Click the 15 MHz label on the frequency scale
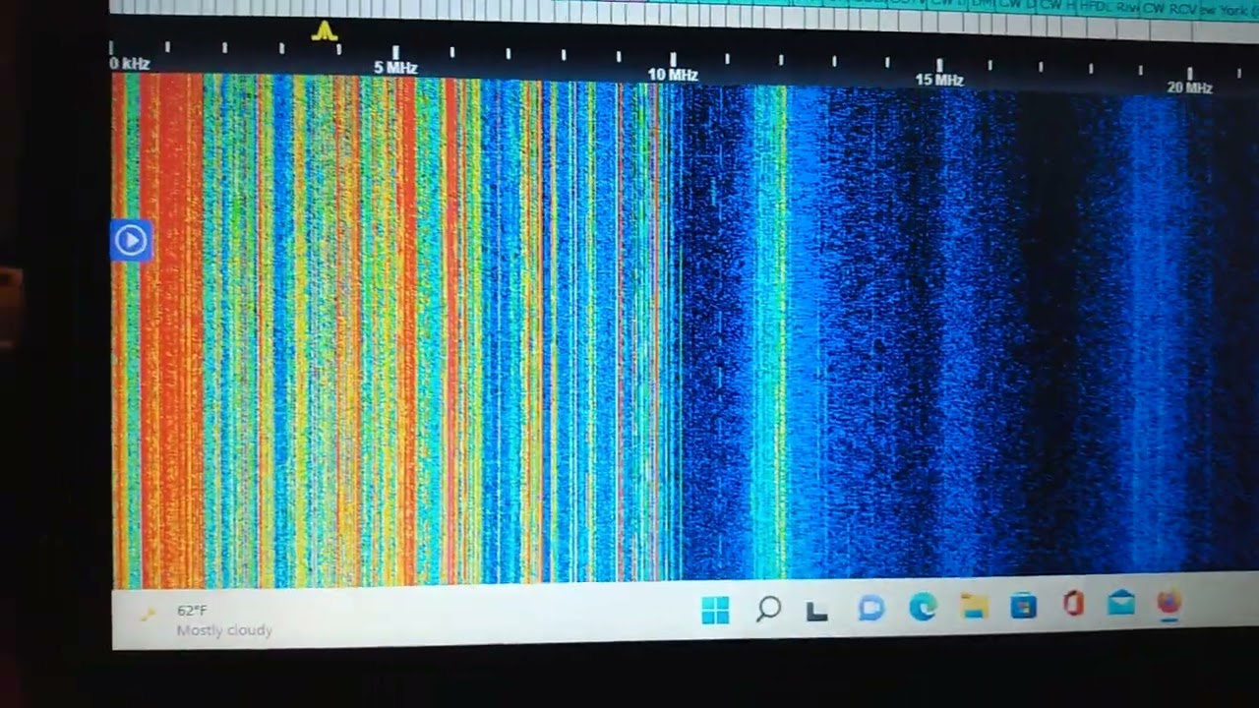 [939, 80]
